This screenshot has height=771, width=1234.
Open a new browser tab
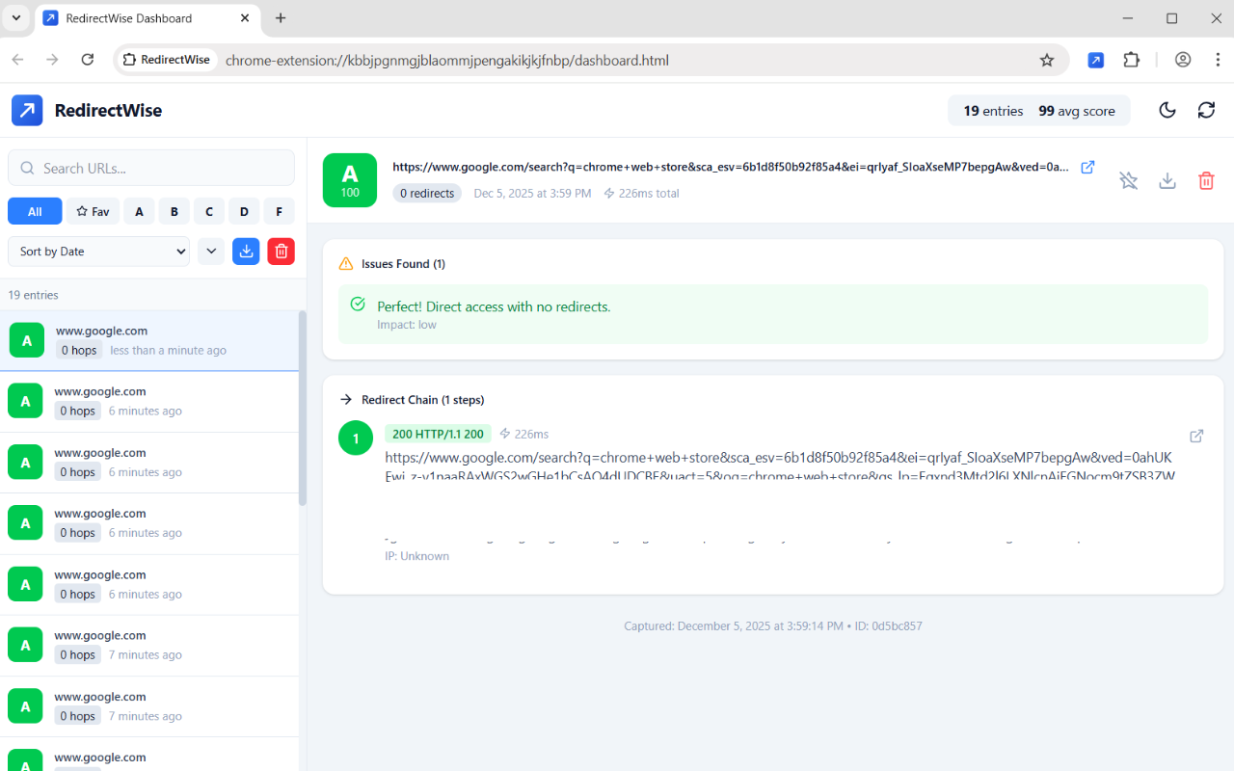281,18
